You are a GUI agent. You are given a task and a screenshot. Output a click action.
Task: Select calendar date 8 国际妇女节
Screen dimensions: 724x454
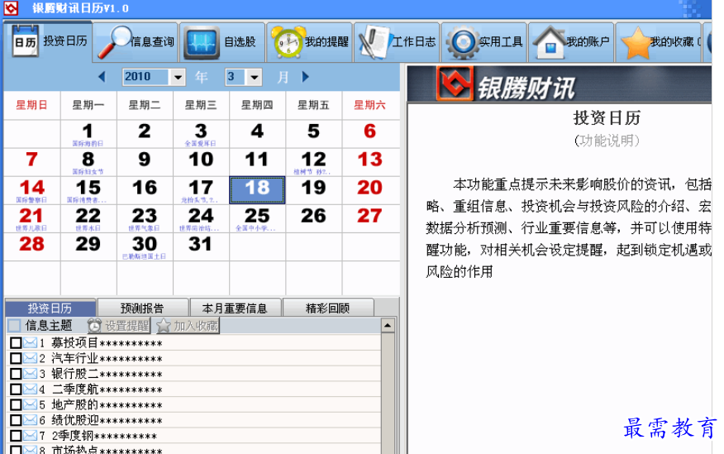88,162
